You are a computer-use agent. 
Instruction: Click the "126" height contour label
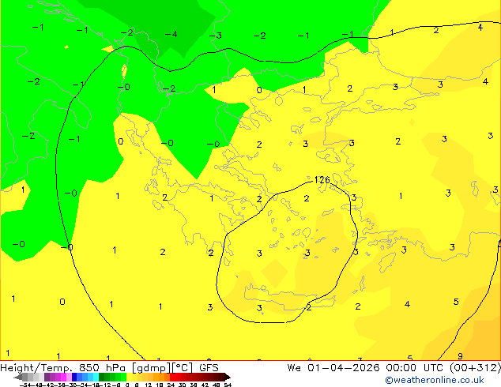tap(322, 180)
